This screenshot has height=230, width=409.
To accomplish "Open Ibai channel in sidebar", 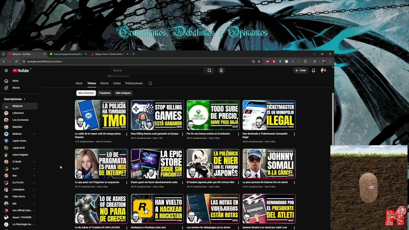I will point(20,176).
